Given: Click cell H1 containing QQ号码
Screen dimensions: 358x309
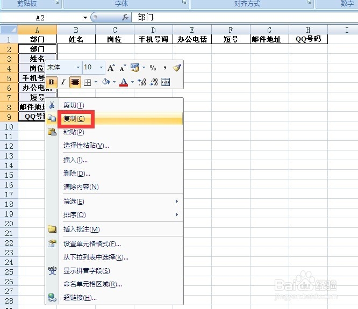Looking at the screenshot, I should [x=308, y=39].
